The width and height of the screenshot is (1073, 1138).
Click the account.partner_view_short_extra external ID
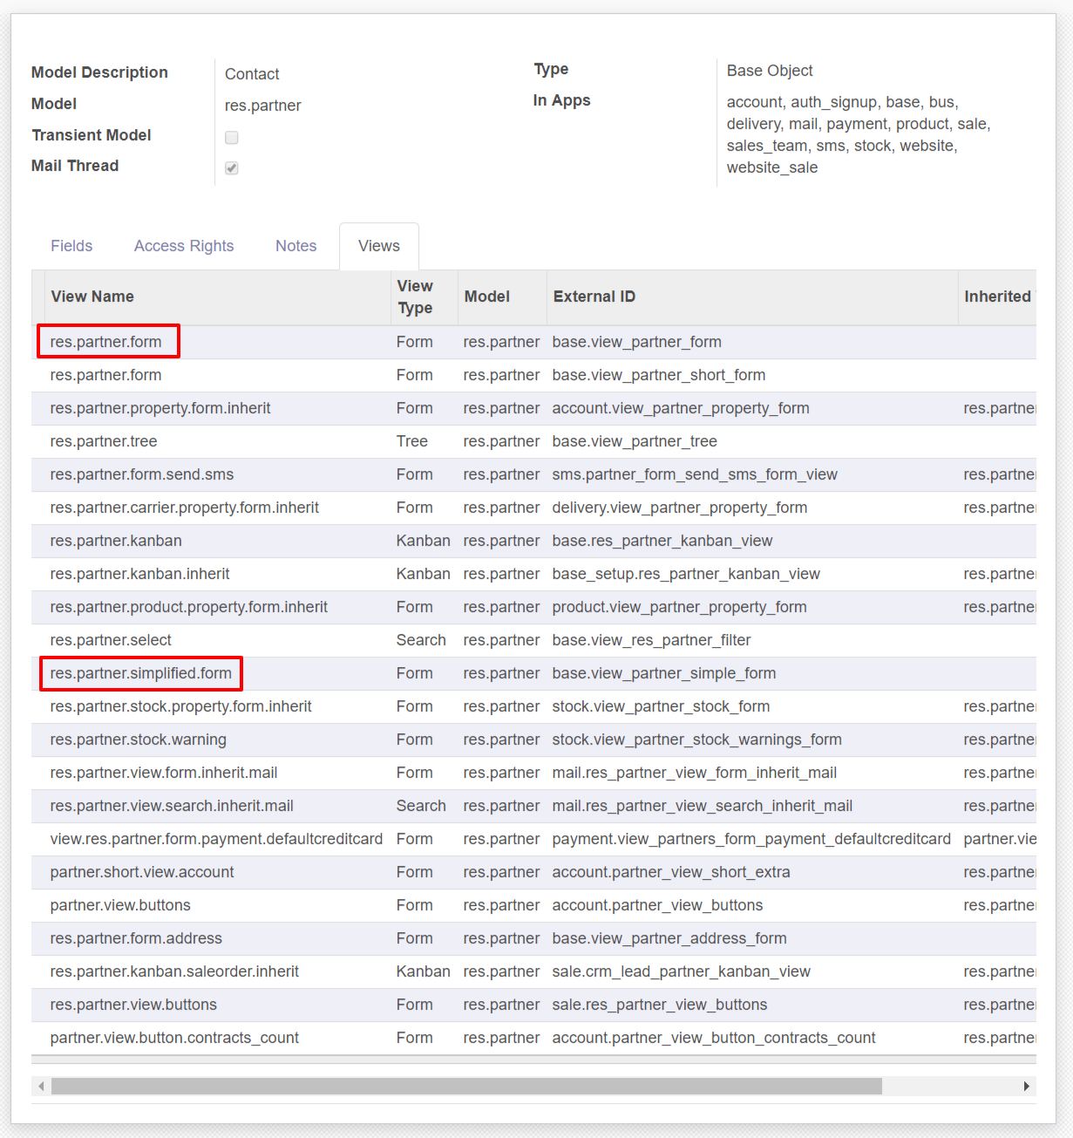[671, 872]
